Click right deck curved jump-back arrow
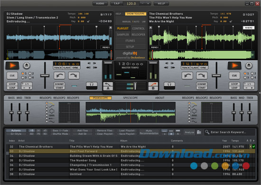The image size is (261, 185). [x=187, y=76]
